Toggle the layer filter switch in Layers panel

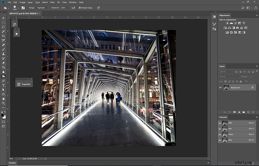pos(257,71)
